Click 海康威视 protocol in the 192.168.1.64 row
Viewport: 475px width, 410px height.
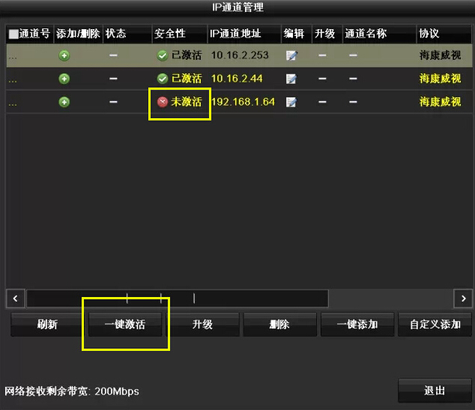click(441, 102)
